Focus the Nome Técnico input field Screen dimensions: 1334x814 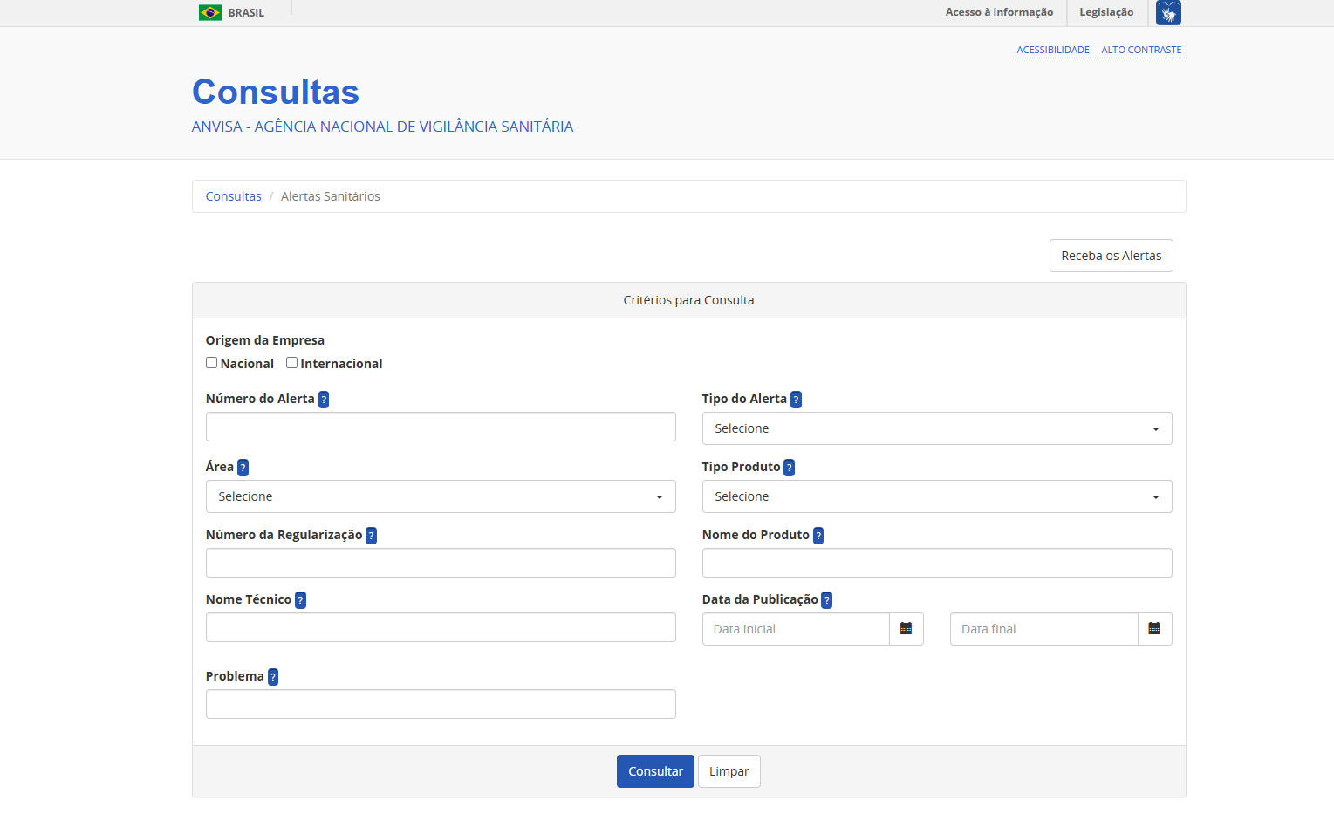coord(441,627)
